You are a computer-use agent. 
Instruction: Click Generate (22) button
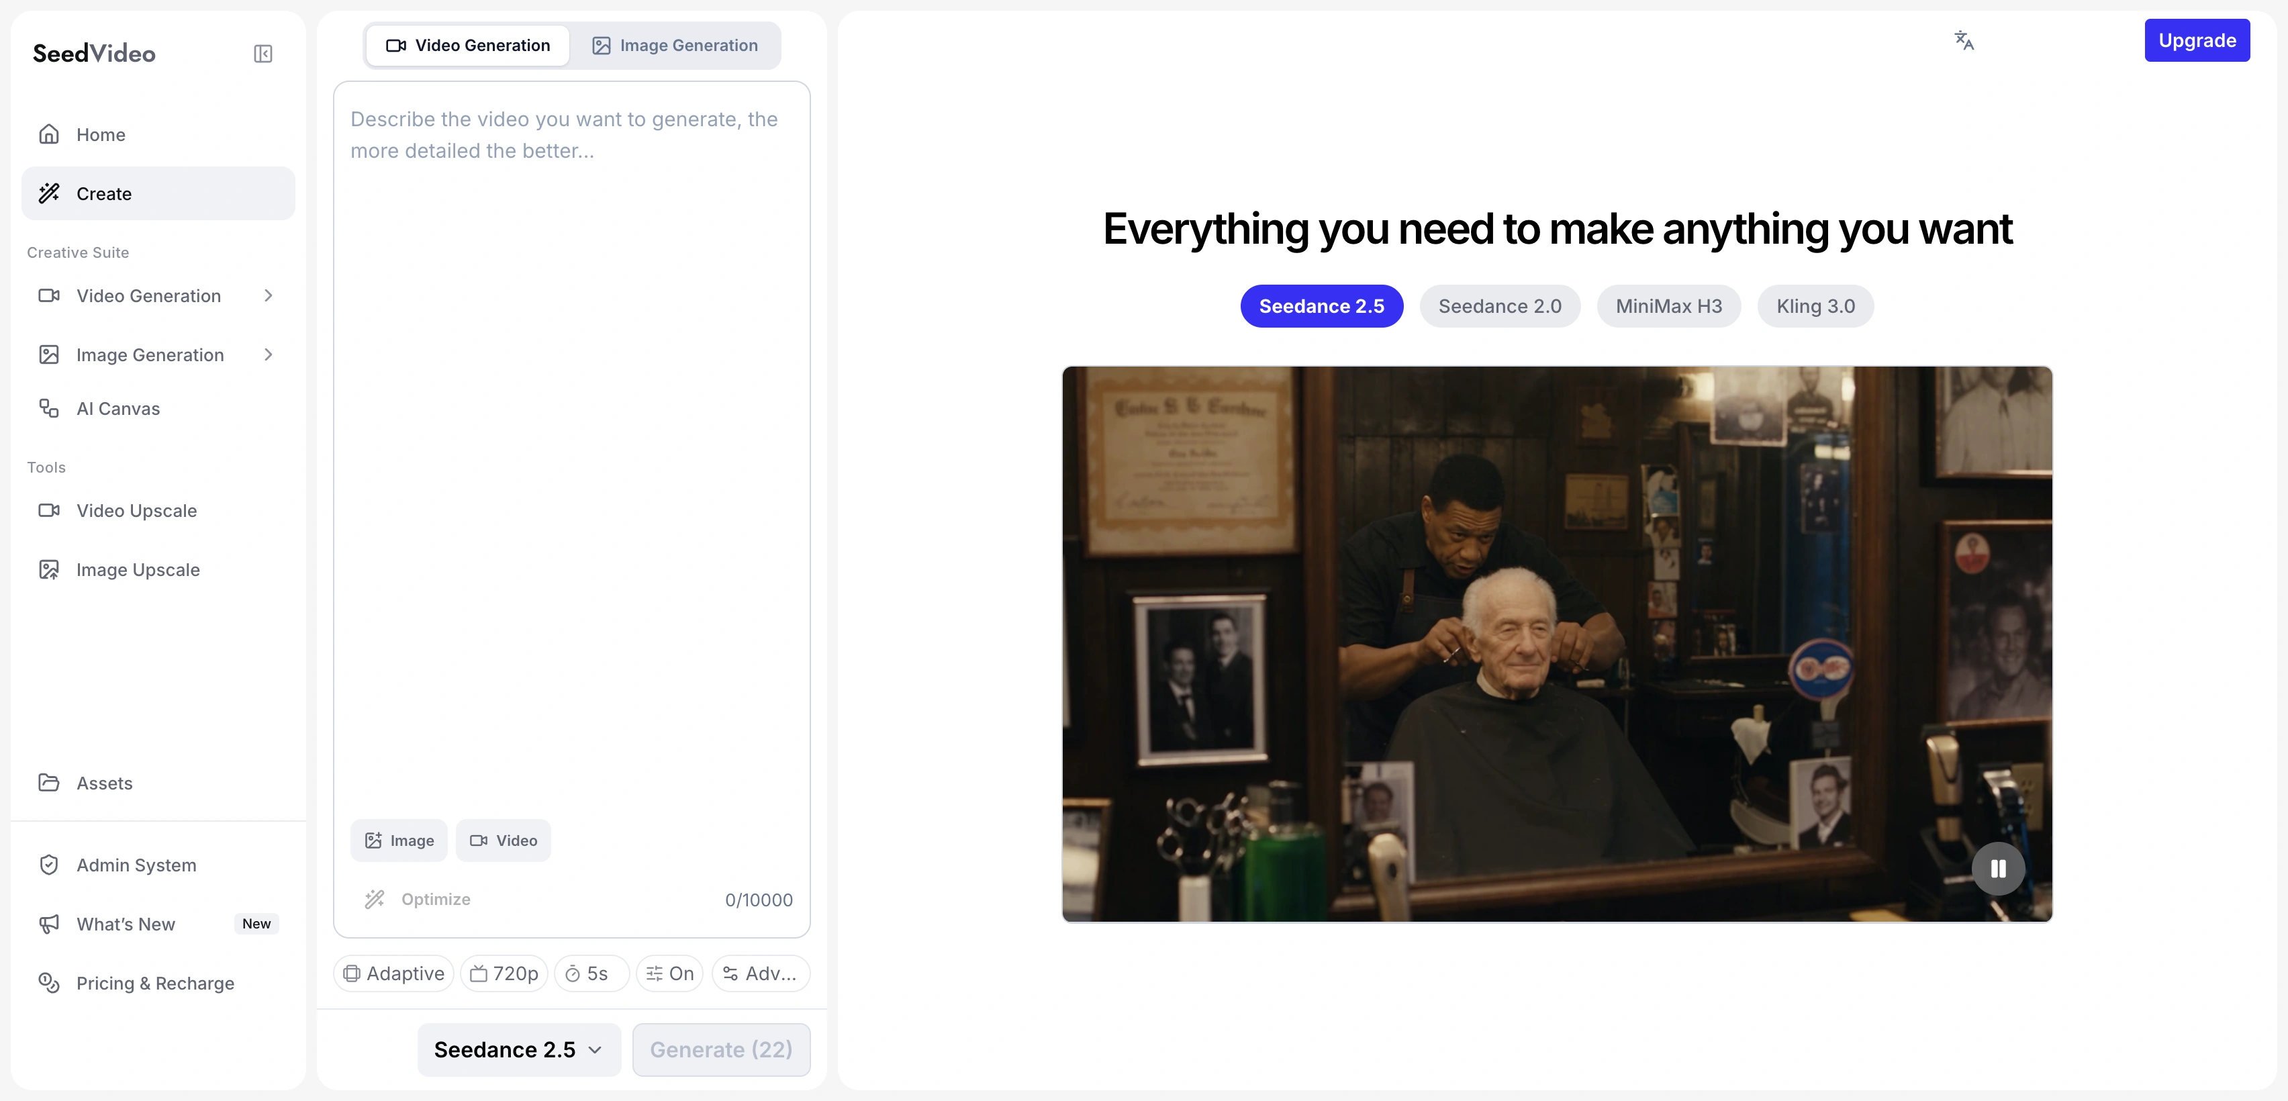[721, 1051]
